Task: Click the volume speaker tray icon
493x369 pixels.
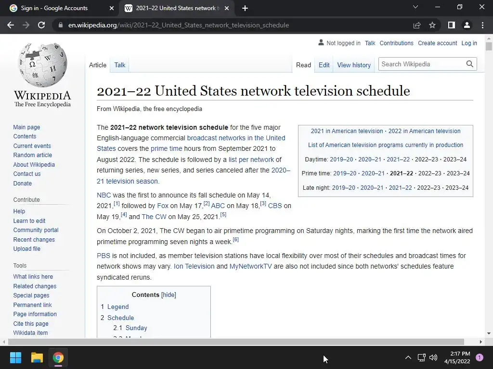Action: coord(433,357)
